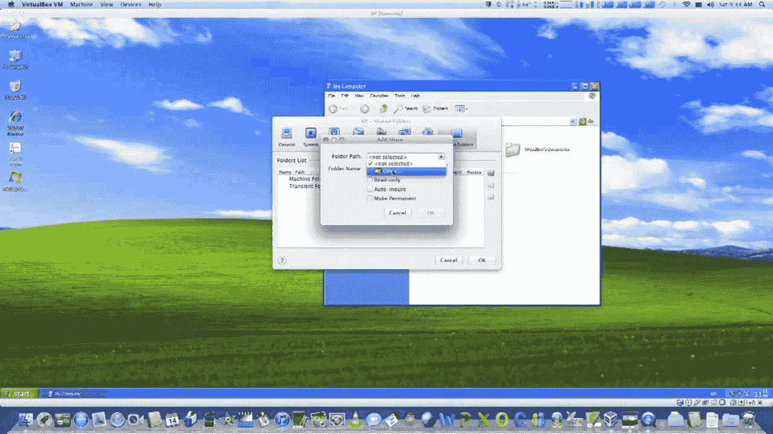Open the Devices menu in the menu bar

(x=130, y=4)
